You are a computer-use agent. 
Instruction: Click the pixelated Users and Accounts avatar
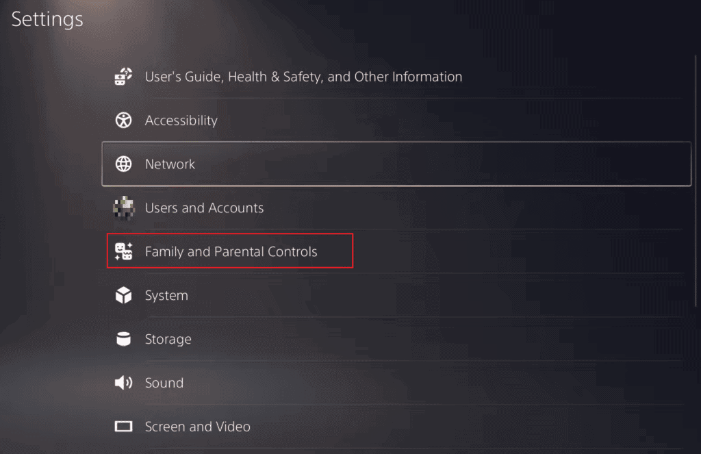tap(123, 208)
